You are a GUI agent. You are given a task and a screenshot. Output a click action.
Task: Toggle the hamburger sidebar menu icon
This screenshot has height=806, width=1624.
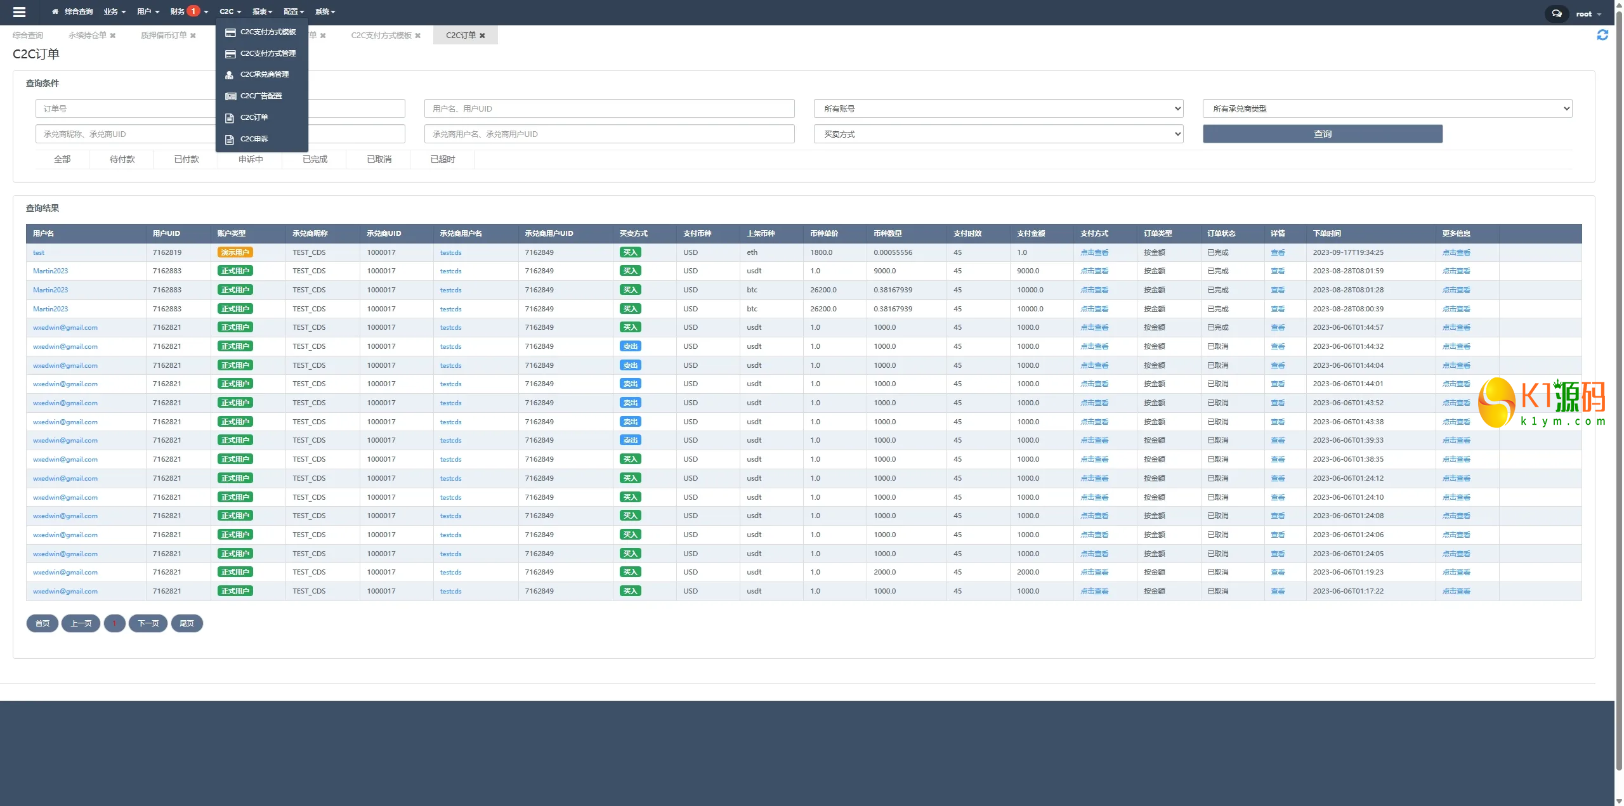[x=19, y=12]
